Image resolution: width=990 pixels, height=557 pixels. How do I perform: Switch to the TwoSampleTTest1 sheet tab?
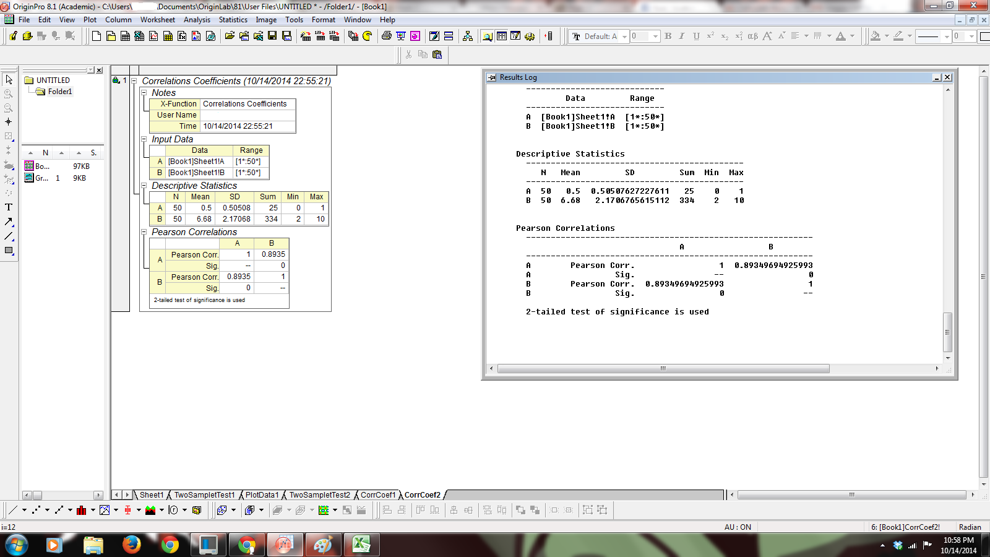[x=204, y=495]
